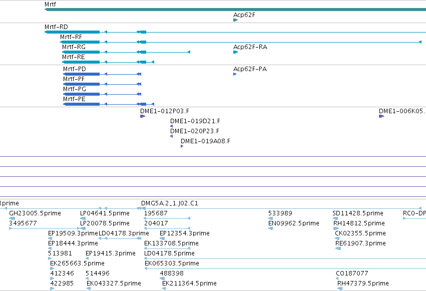
Task: Select the 513981 alignment
Action: tap(50, 258)
